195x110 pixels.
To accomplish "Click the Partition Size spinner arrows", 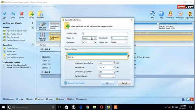I will coord(114,68).
